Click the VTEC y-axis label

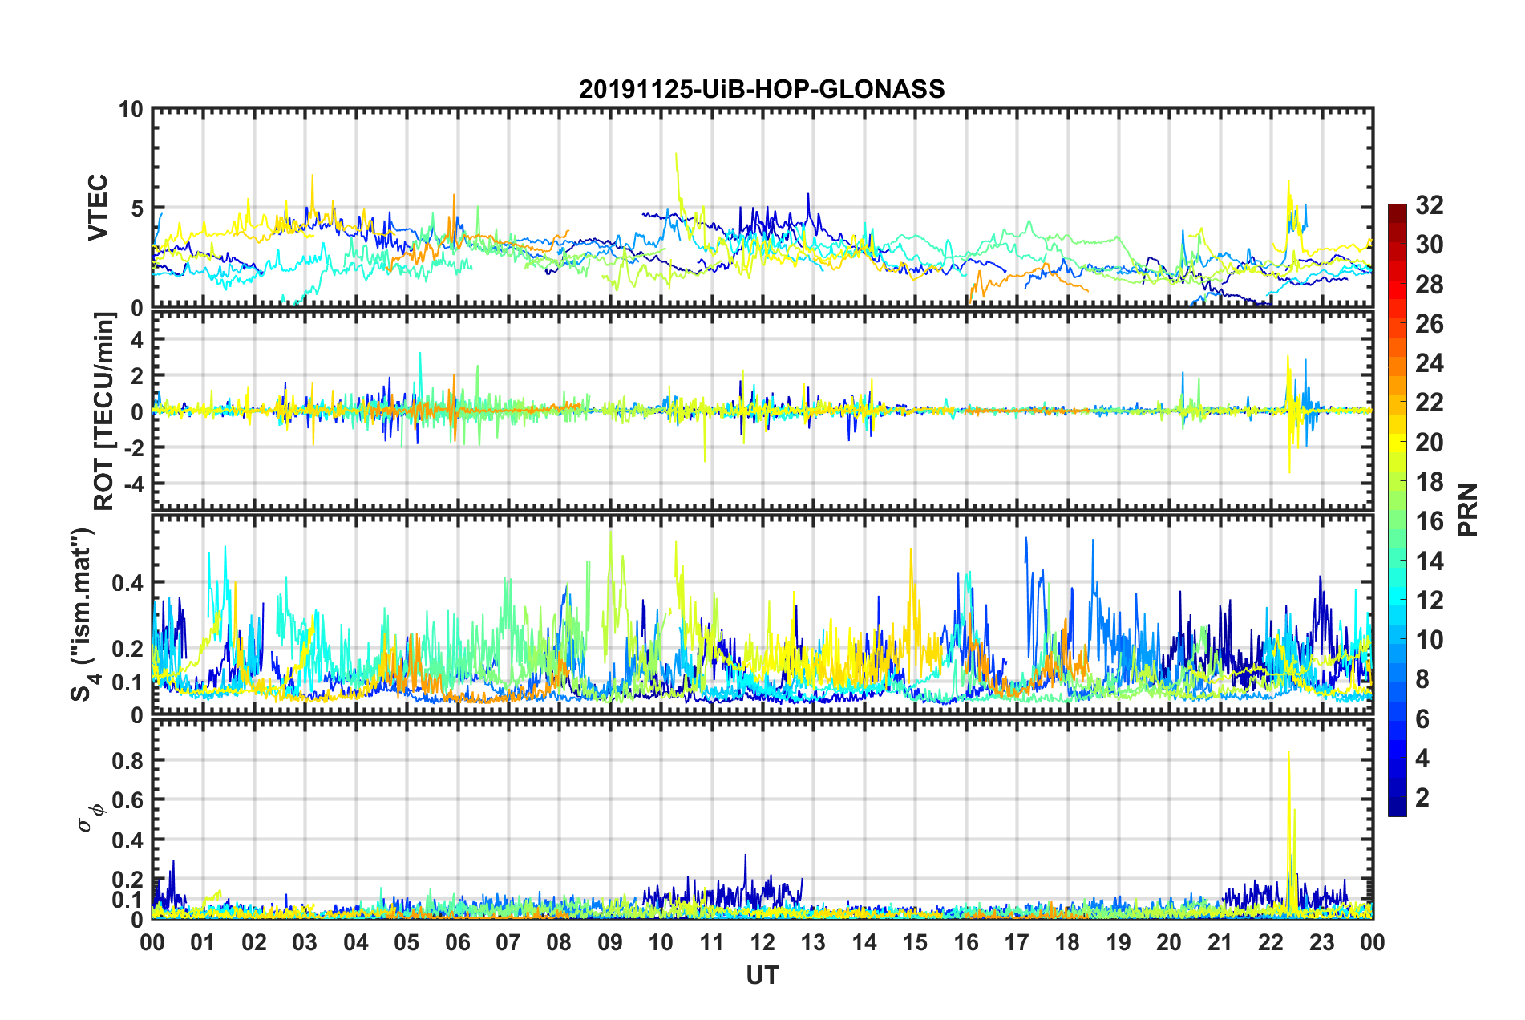[98, 208]
